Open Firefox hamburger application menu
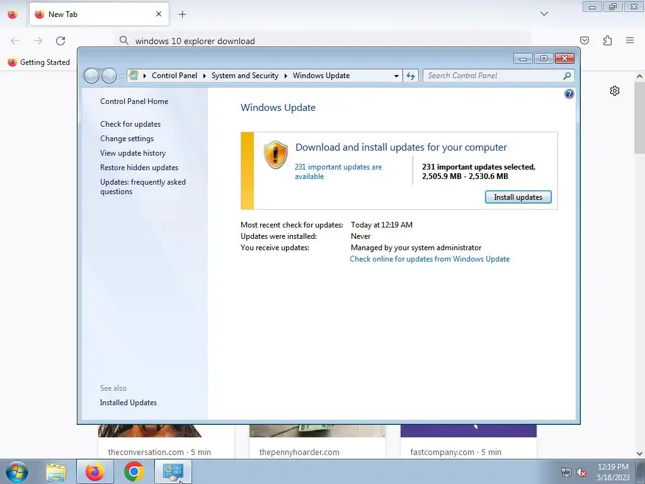This screenshot has width=645, height=484. click(x=630, y=40)
